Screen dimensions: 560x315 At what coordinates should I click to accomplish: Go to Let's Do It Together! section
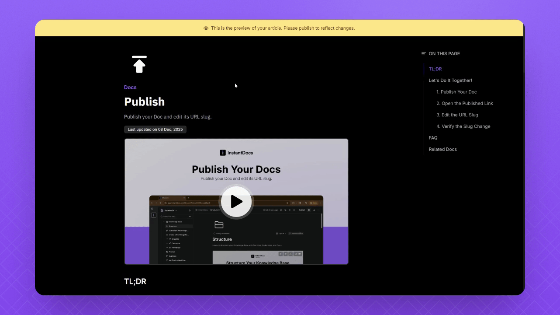[x=450, y=80]
